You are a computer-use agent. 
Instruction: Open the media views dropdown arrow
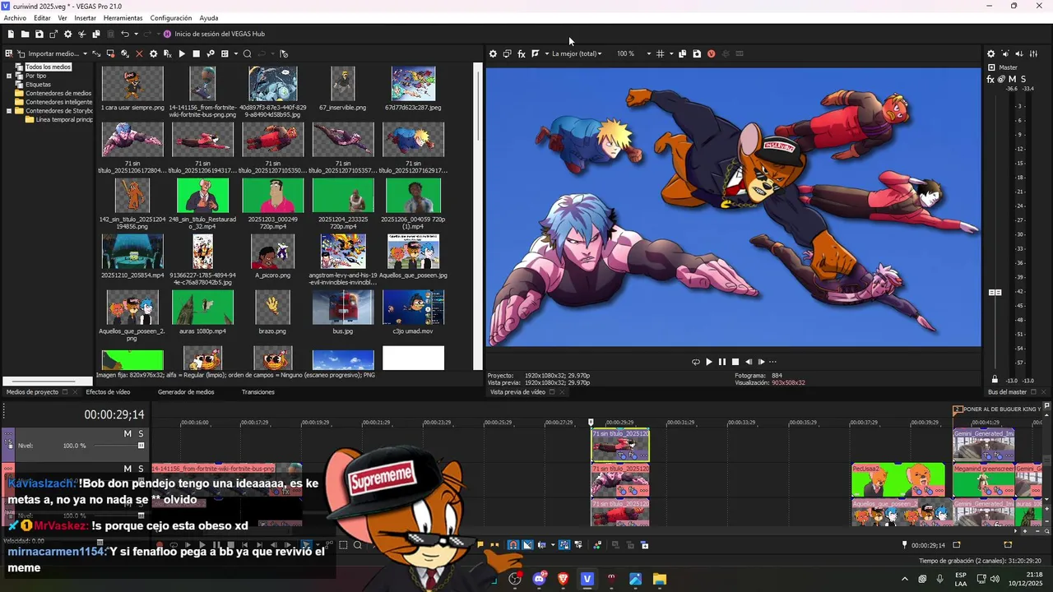coord(235,53)
